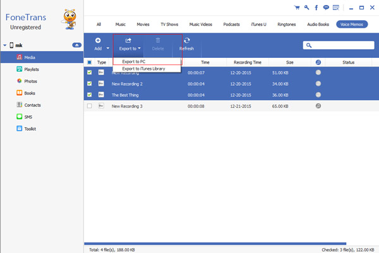Select the New Recording 3 name
379x253 pixels.
pos(127,106)
